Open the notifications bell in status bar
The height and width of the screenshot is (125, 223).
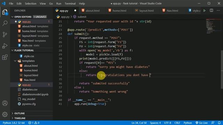click(x=219, y=123)
